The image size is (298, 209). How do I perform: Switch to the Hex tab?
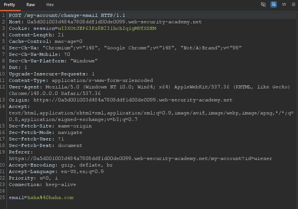[x=50, y=5]
